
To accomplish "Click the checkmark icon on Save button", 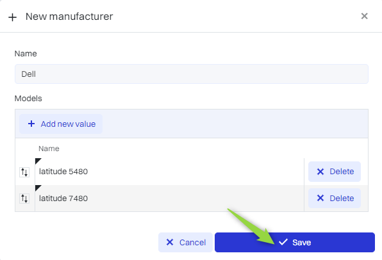I will click(x=283, y=242).
